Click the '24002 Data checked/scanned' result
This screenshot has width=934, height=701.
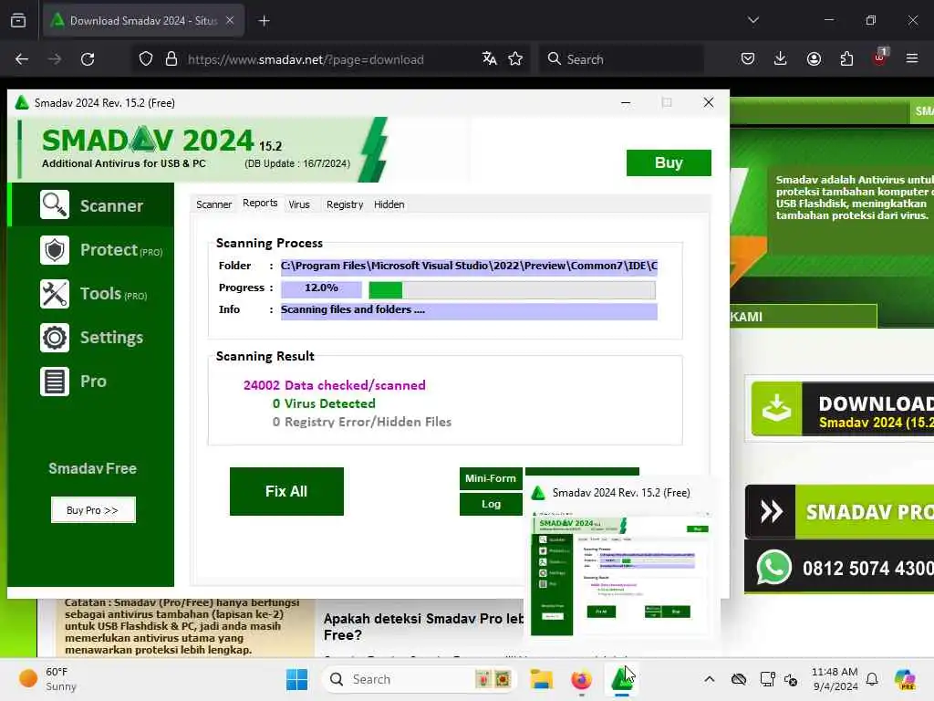pyautogui.click(x=334, y=385)
